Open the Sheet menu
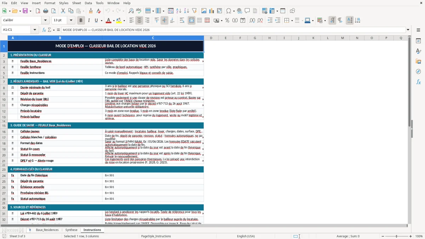This screenshot has height=239, width=425. pyautogui.click(x=76, y=3)
